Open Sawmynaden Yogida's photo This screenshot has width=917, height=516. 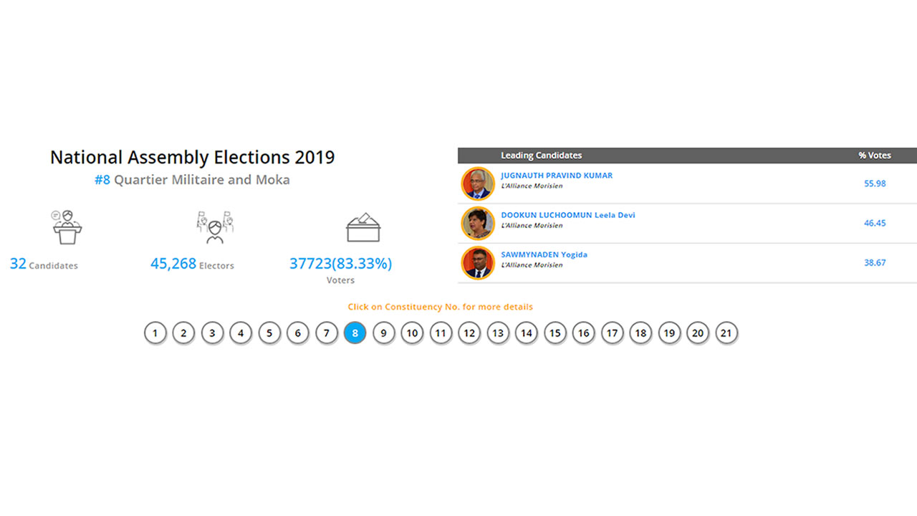coord(478,262)
